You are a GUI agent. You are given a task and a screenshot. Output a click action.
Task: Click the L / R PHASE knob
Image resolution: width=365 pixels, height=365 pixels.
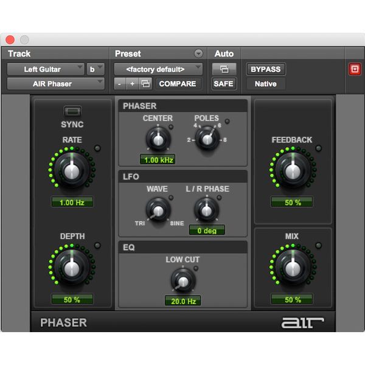207,210
